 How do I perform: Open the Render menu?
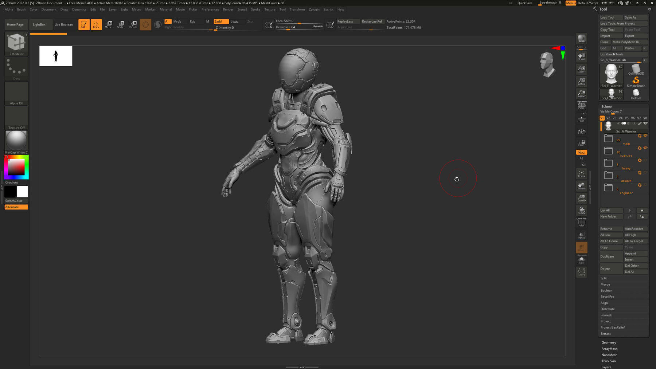coord(228,9)
